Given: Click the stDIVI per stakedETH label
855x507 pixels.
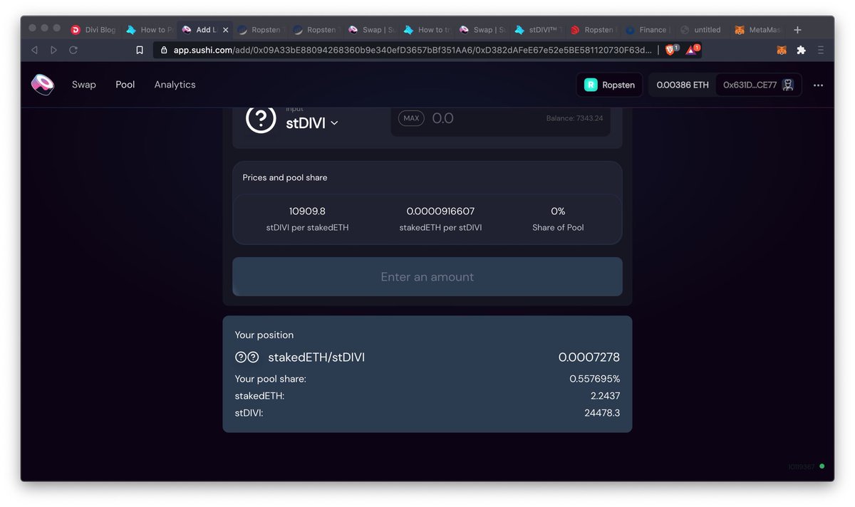Looking at the screenshot, I should click(307, 228).
